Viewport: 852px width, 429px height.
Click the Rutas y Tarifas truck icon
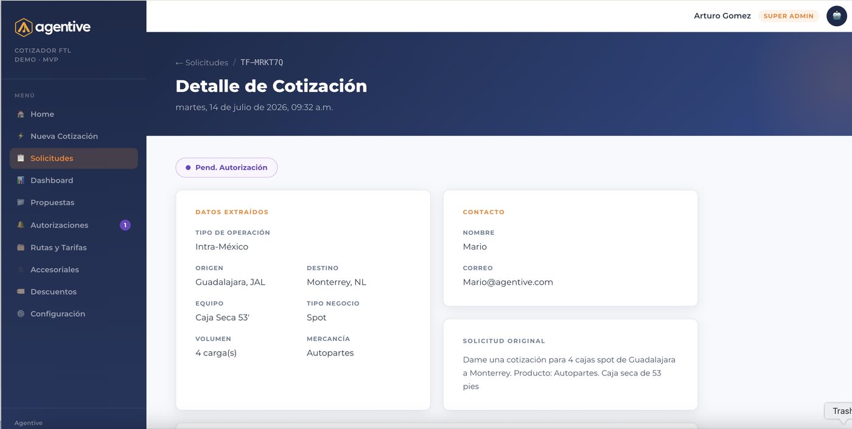click(21, 248)
